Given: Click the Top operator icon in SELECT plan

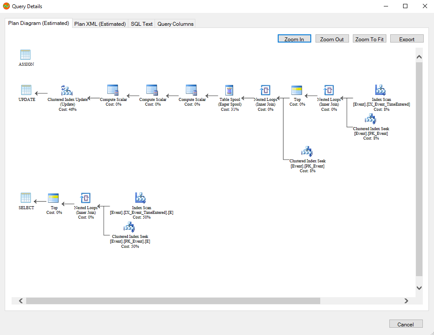Looking at the screenshot, I should (x=53, y=198).
